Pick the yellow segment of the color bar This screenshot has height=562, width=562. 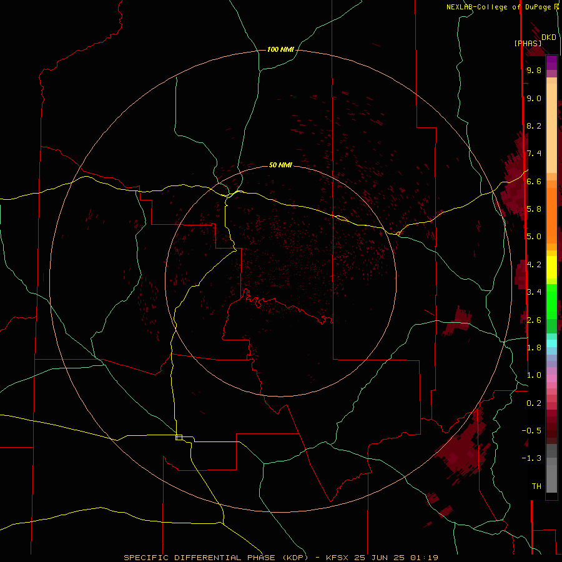pyautogui.click(x=551, y=267)
